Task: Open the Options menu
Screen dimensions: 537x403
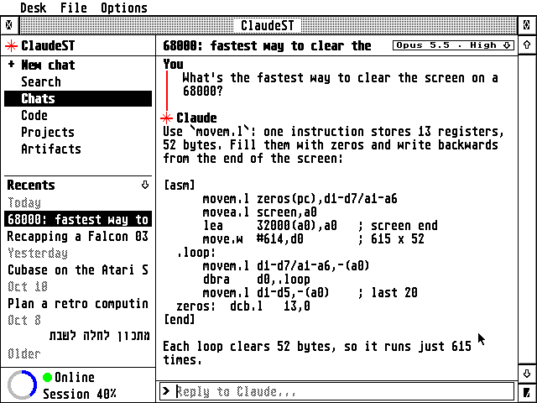Action: point(124,8)
